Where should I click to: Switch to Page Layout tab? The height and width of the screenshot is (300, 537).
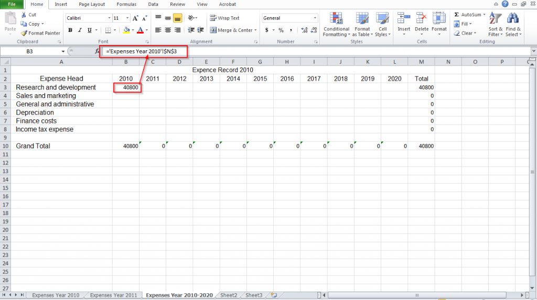(92, 4)
